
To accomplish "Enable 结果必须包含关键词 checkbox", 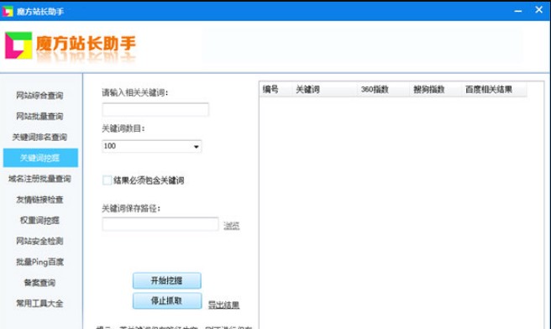I will point(108,180).
